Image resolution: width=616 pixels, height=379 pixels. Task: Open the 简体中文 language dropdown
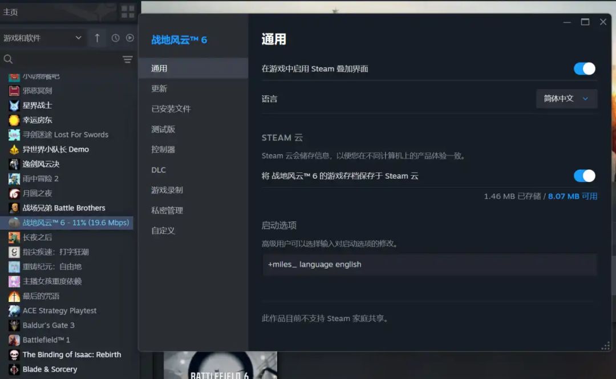tap(566, 99)
